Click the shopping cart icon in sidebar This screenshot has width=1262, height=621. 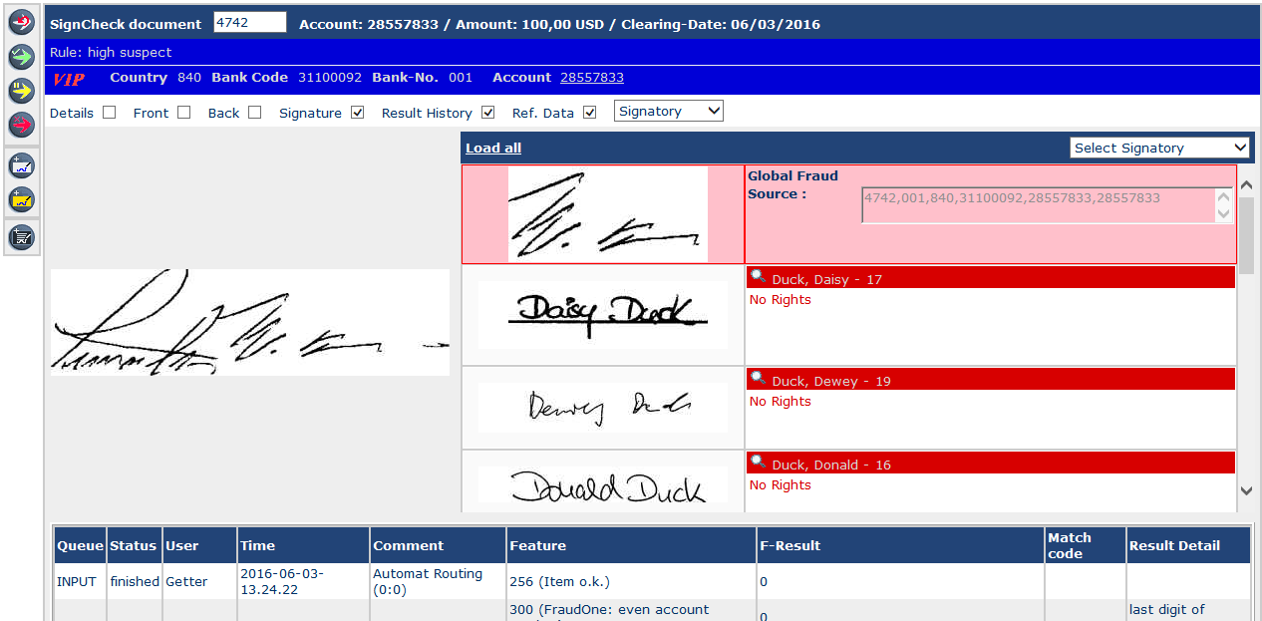[22, 237]
